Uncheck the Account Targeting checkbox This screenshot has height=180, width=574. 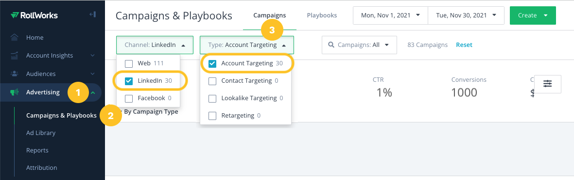(212, 63)
